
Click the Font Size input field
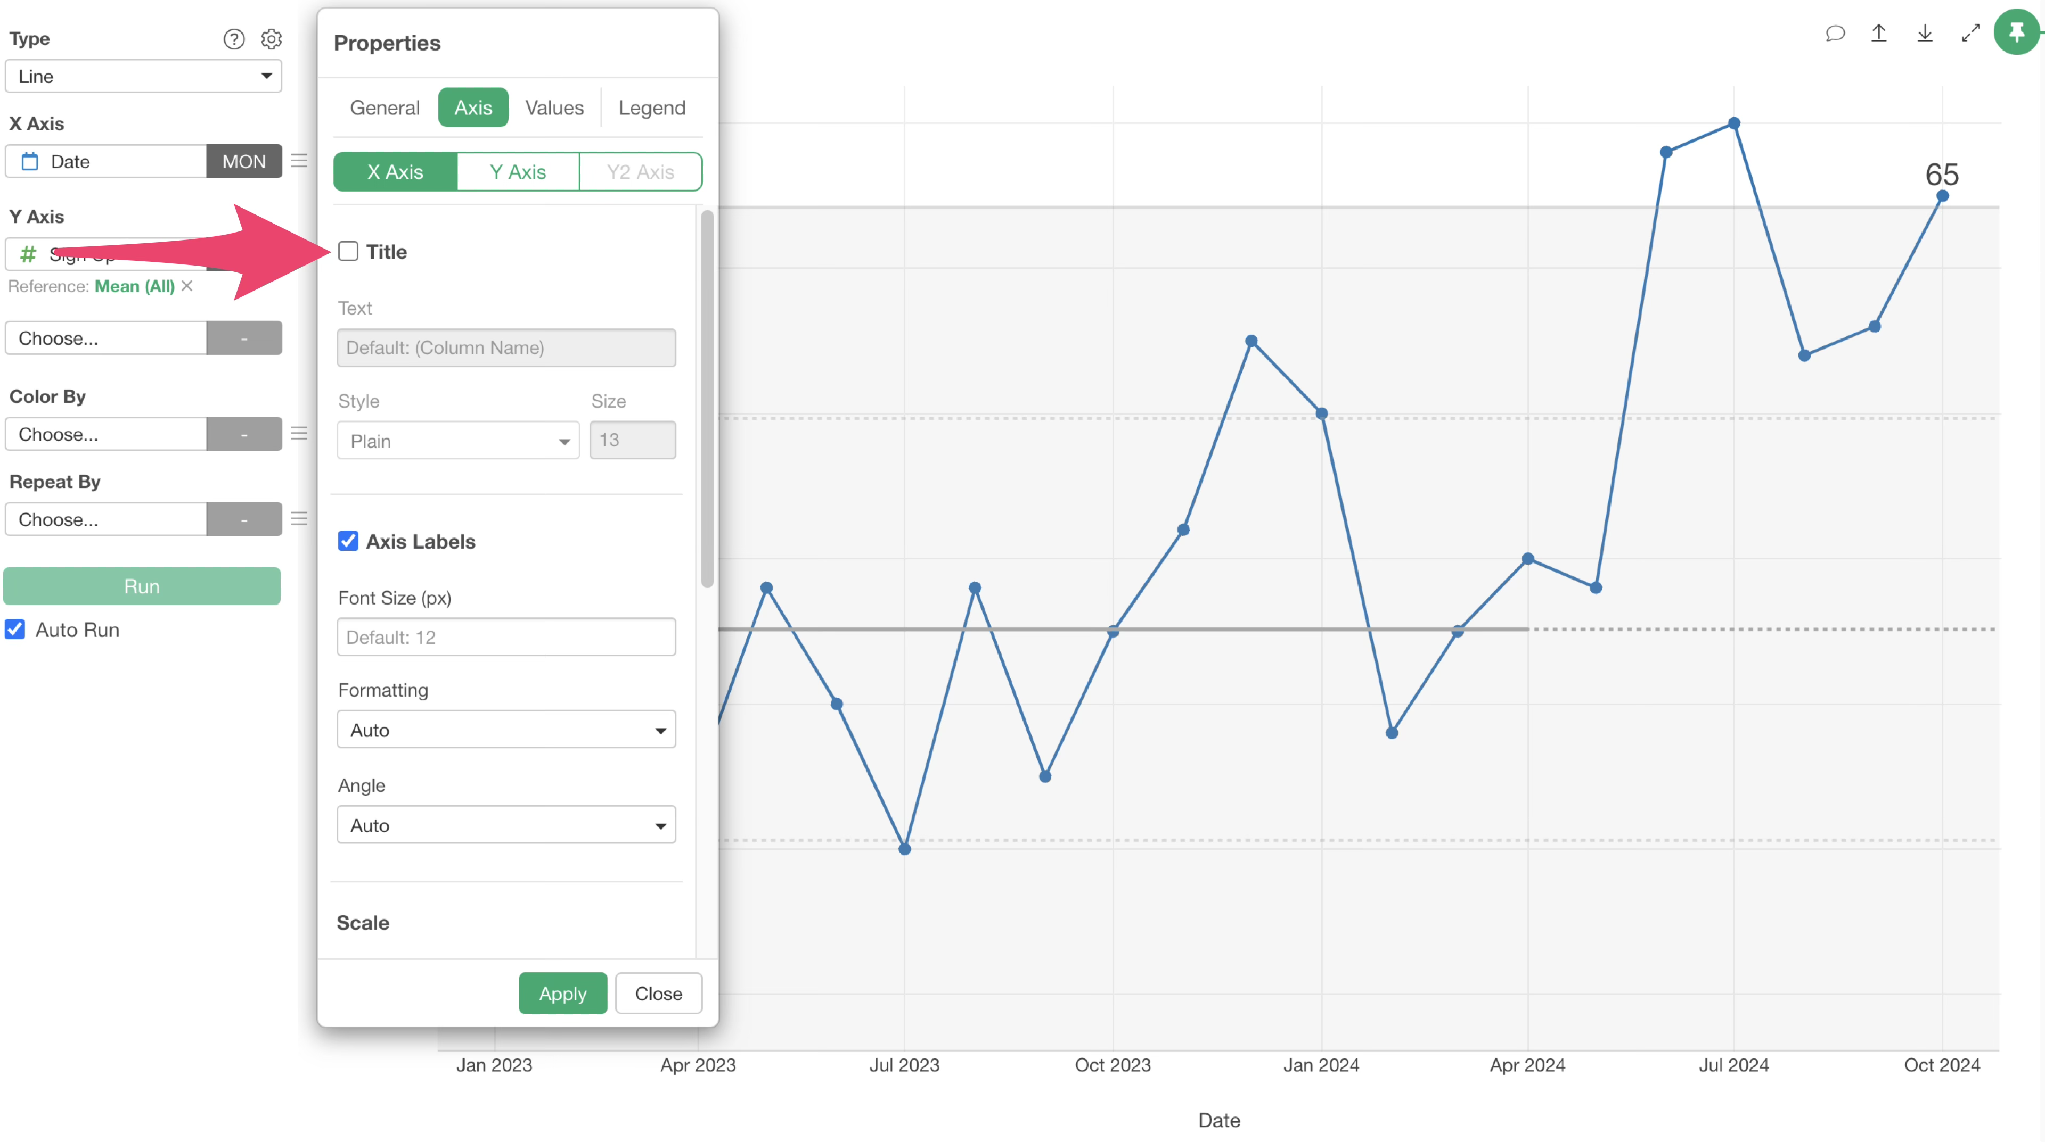(506, 637)
